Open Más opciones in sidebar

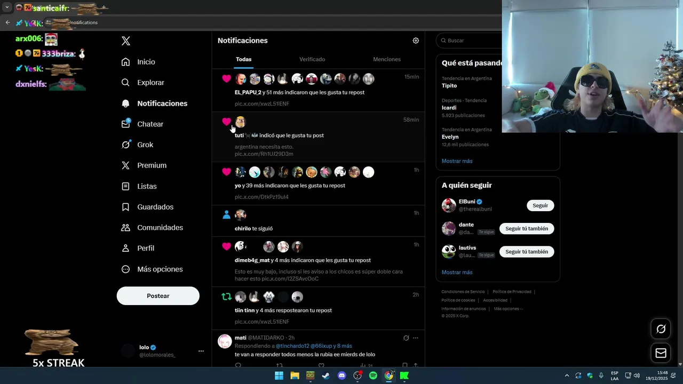(152, 269)
